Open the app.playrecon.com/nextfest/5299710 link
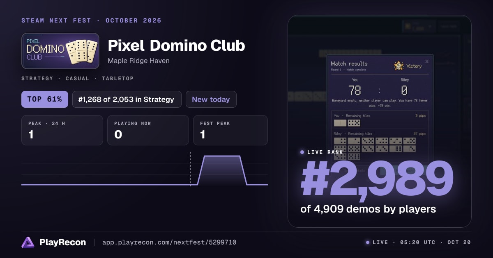The image size is (493, 258). (x=169, y=242)
